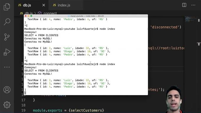Select db.js in the breadcrumb path

[29, 13]
